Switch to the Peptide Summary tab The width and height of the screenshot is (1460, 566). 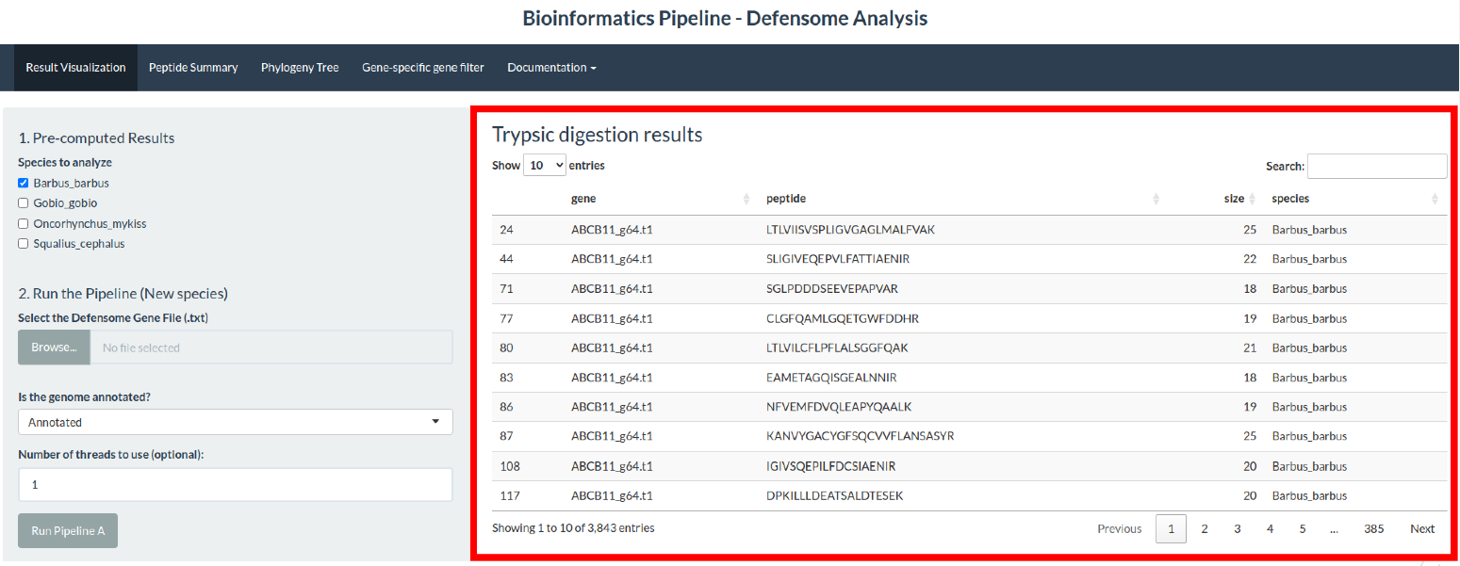193,68
